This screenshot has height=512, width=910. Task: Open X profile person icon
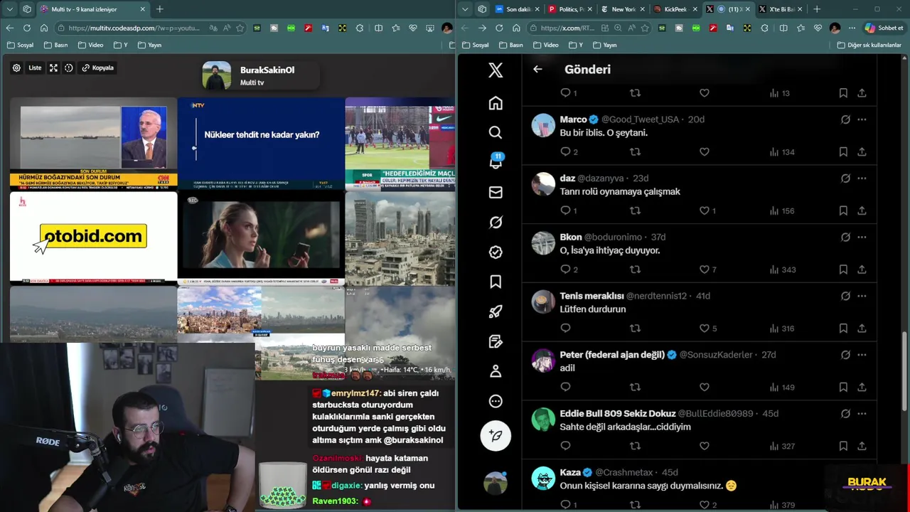coord(496,371)
